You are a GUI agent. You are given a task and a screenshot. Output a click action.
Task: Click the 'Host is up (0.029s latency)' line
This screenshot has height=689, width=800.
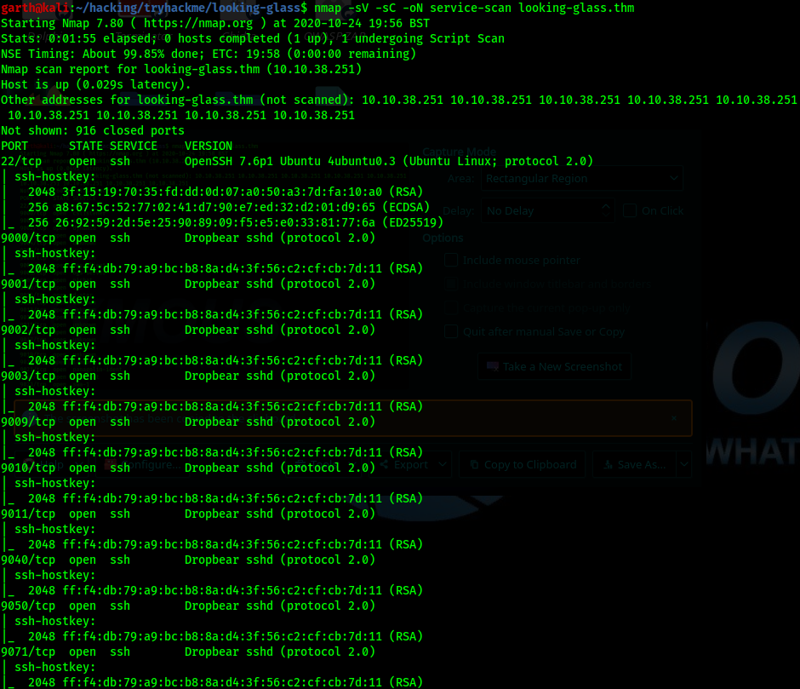pos(96,85)
